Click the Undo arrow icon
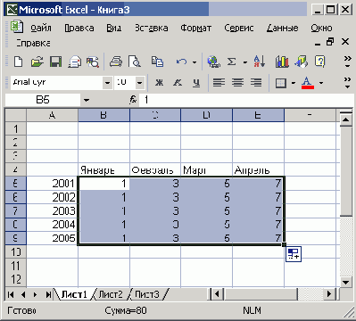The width and height of the screenshot is (356, 321). pos(181,62)
